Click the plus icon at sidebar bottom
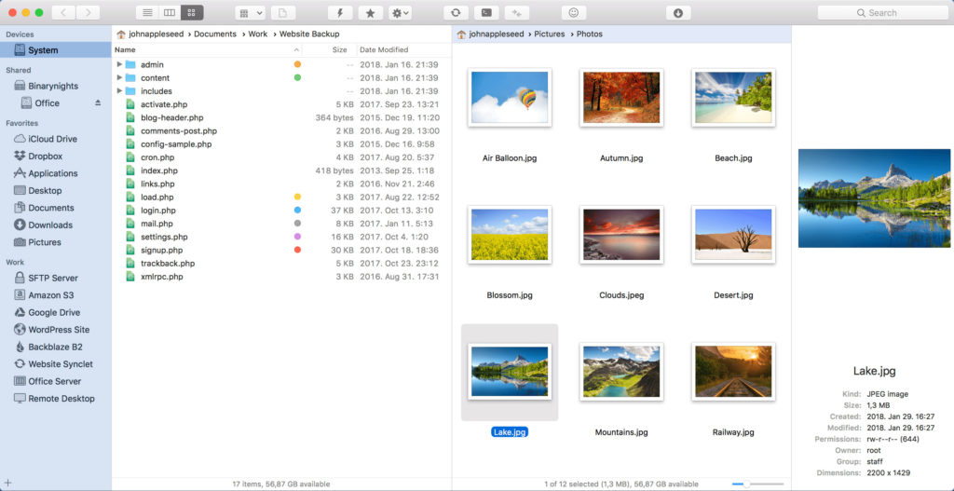 tap(8, 483)
